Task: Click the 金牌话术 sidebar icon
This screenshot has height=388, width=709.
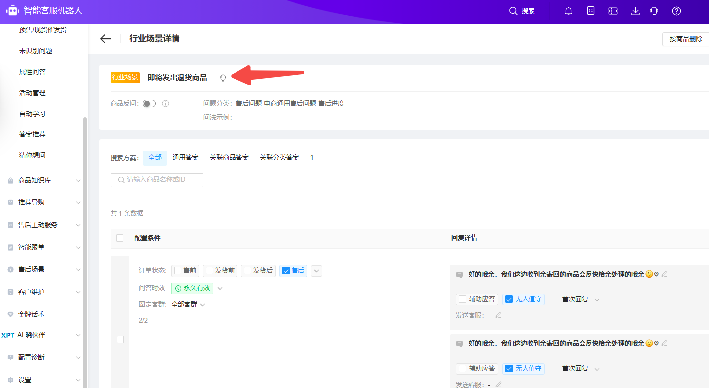Action: tap(10, 314)
